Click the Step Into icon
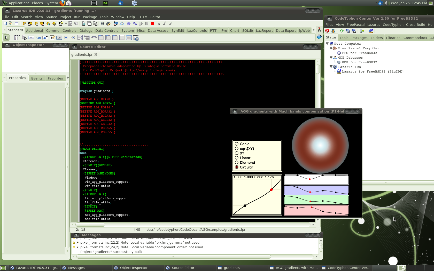This screenshot has height=271, width=434. (x=159, y=23)
